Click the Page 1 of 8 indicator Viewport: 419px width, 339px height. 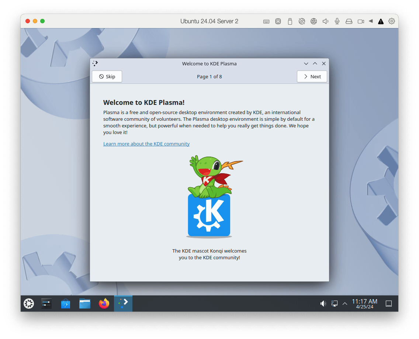209,76
